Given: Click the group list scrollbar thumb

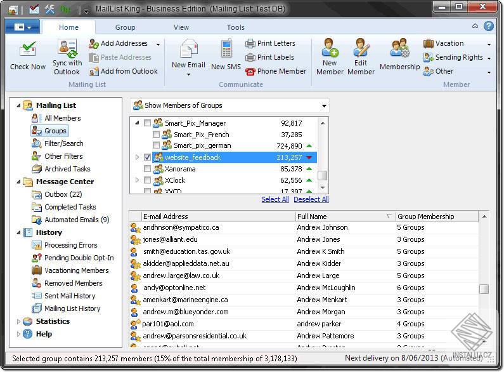Looking at the screenshot, I should pos(323,176).
